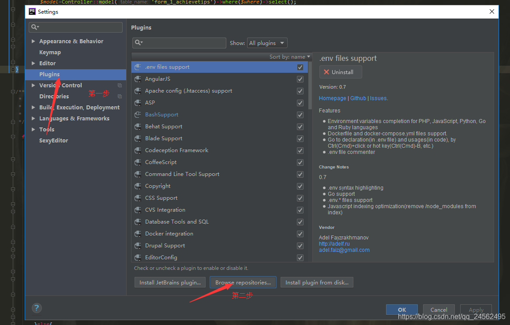Focus the settings search field
This screenshot has width=510, height=325.
click(x=75, y=27)
